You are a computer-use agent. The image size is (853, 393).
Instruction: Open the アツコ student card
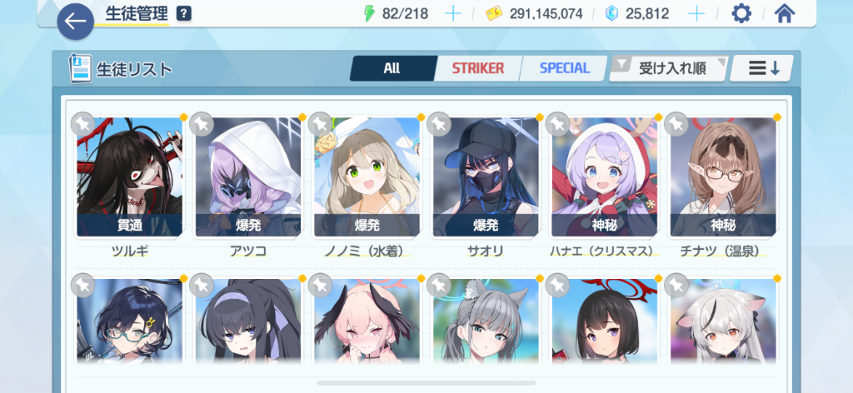click(x=248, y=177)
